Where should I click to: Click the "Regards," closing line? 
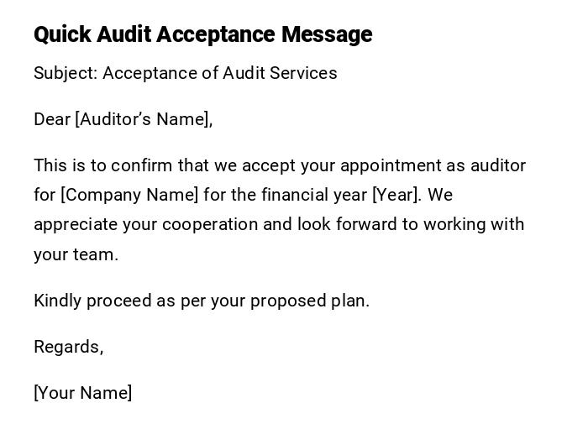[68, 347]
